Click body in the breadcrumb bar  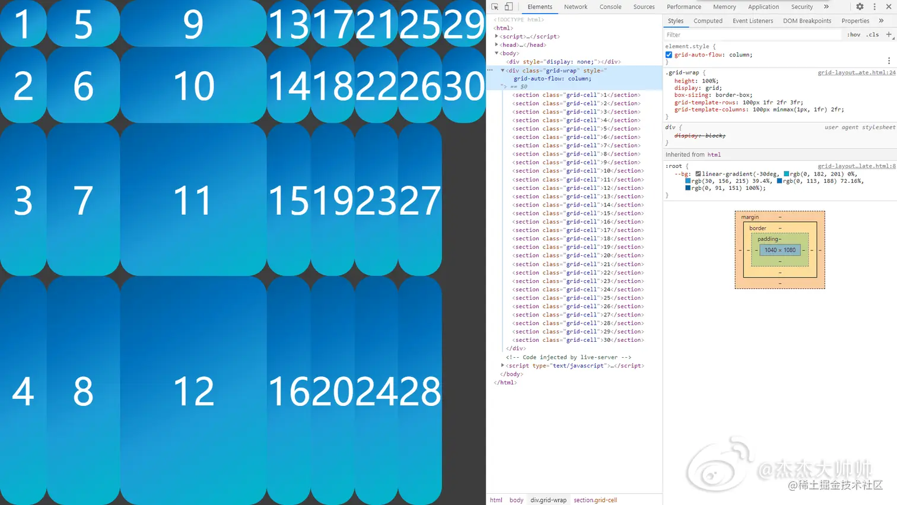[516, 500]
